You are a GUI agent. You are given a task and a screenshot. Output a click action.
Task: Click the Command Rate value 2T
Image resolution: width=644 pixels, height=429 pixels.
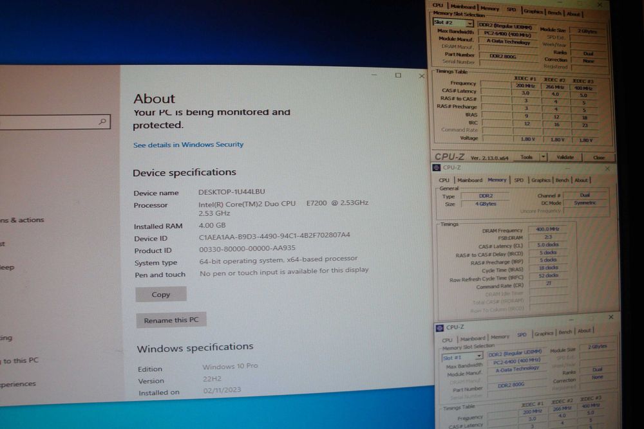[x=549, y=284]
